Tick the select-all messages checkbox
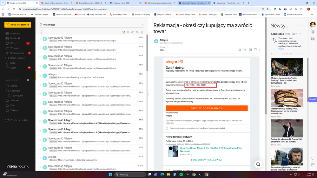Image resolution: width=317 pixels, height=178 pixels. click(x=37, y=32)
